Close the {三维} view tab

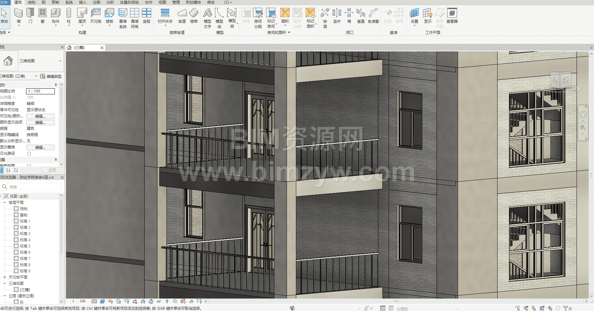click(x=102, y=48)
